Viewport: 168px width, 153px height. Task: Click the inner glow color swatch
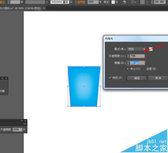click(x=151, y=49)
